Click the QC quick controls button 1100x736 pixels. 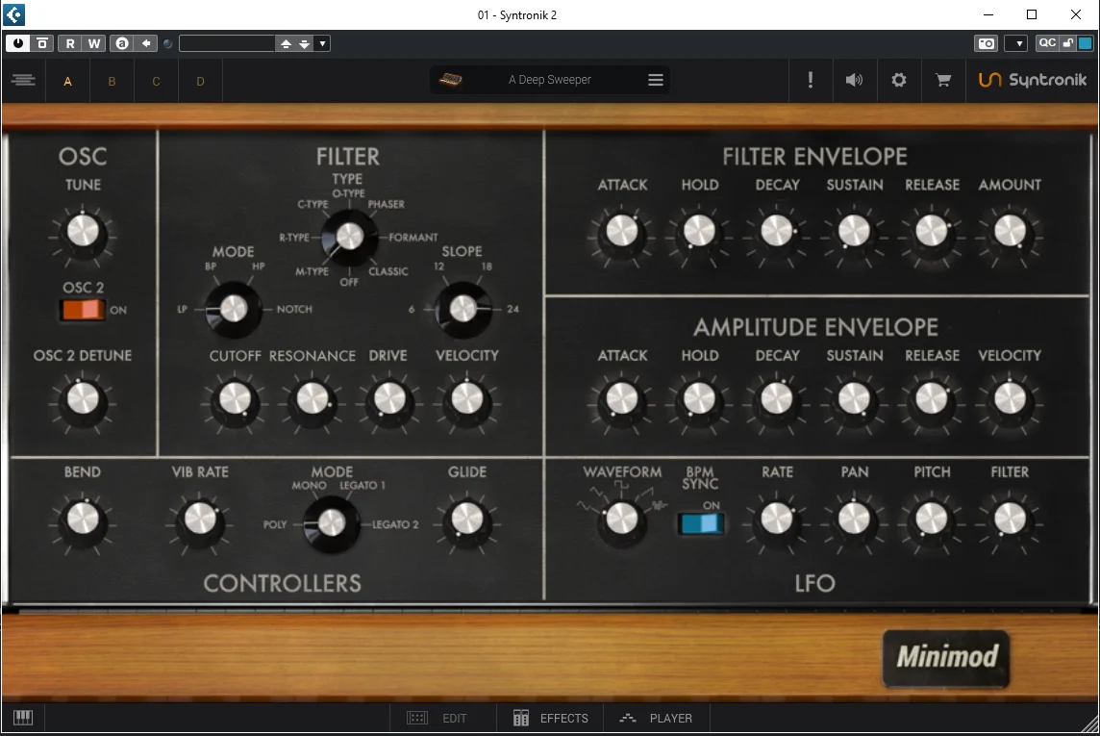pyautogui.click(x=1047, y=43)
